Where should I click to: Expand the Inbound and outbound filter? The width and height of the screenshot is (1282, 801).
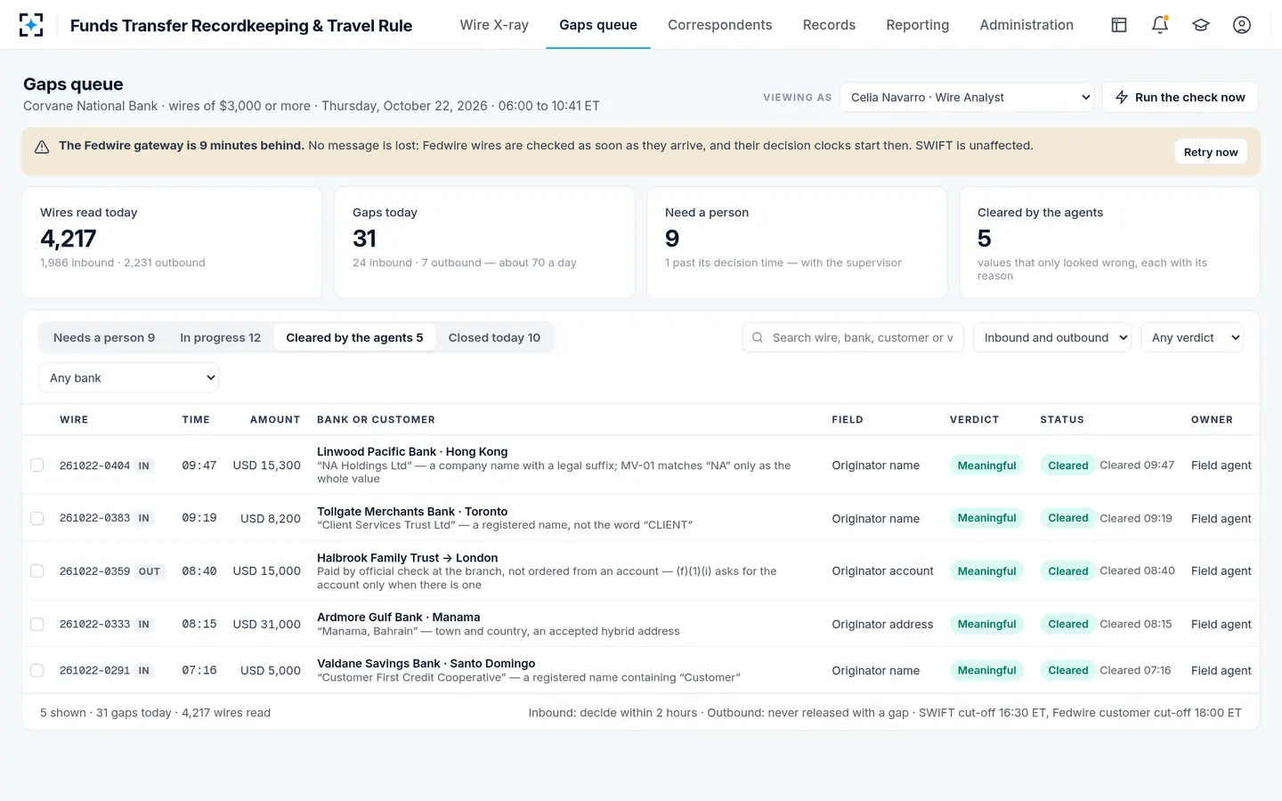[x=1052, y=337]
